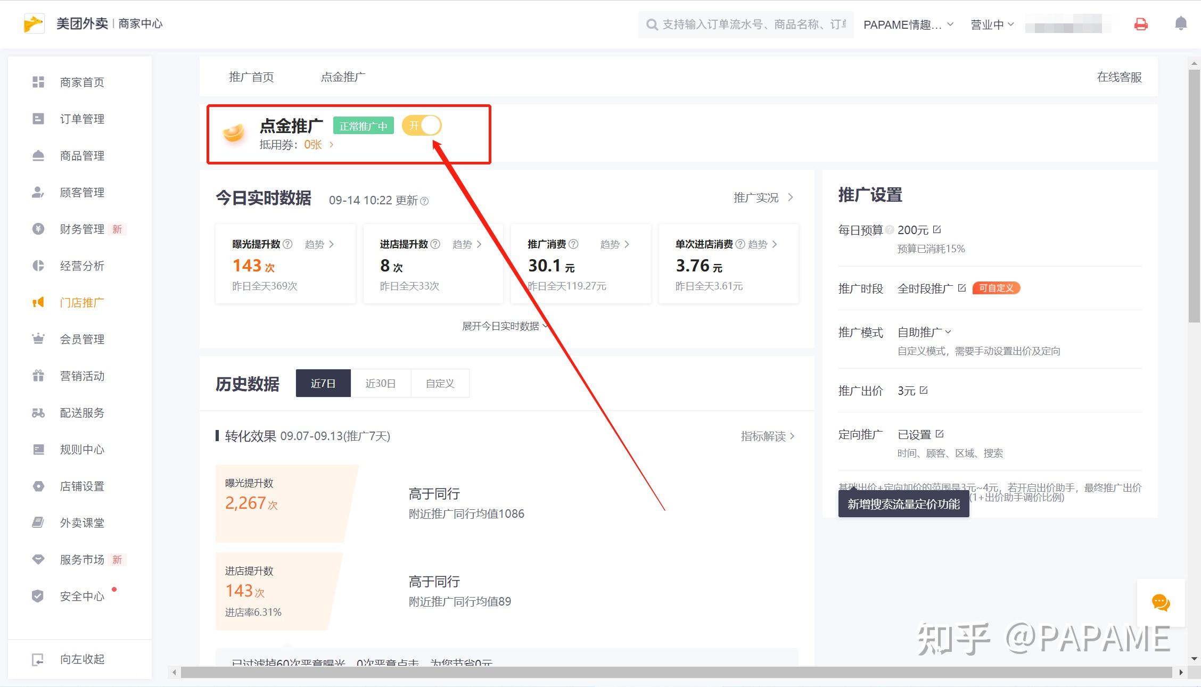Edit 定向推广 已设置 pencil icon
Image resolution: width=1201 pixels, height=687 pixels.
(940, 434)
